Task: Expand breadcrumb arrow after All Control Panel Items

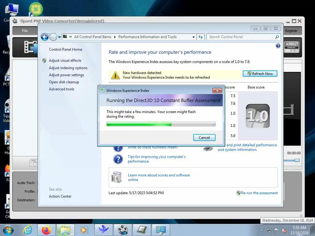Action: [115, 37]
